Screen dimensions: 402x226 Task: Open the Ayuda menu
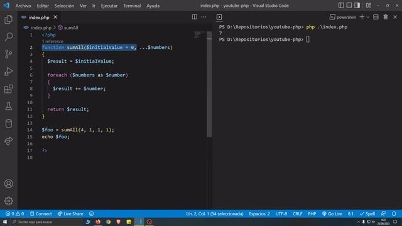(153, 6)
